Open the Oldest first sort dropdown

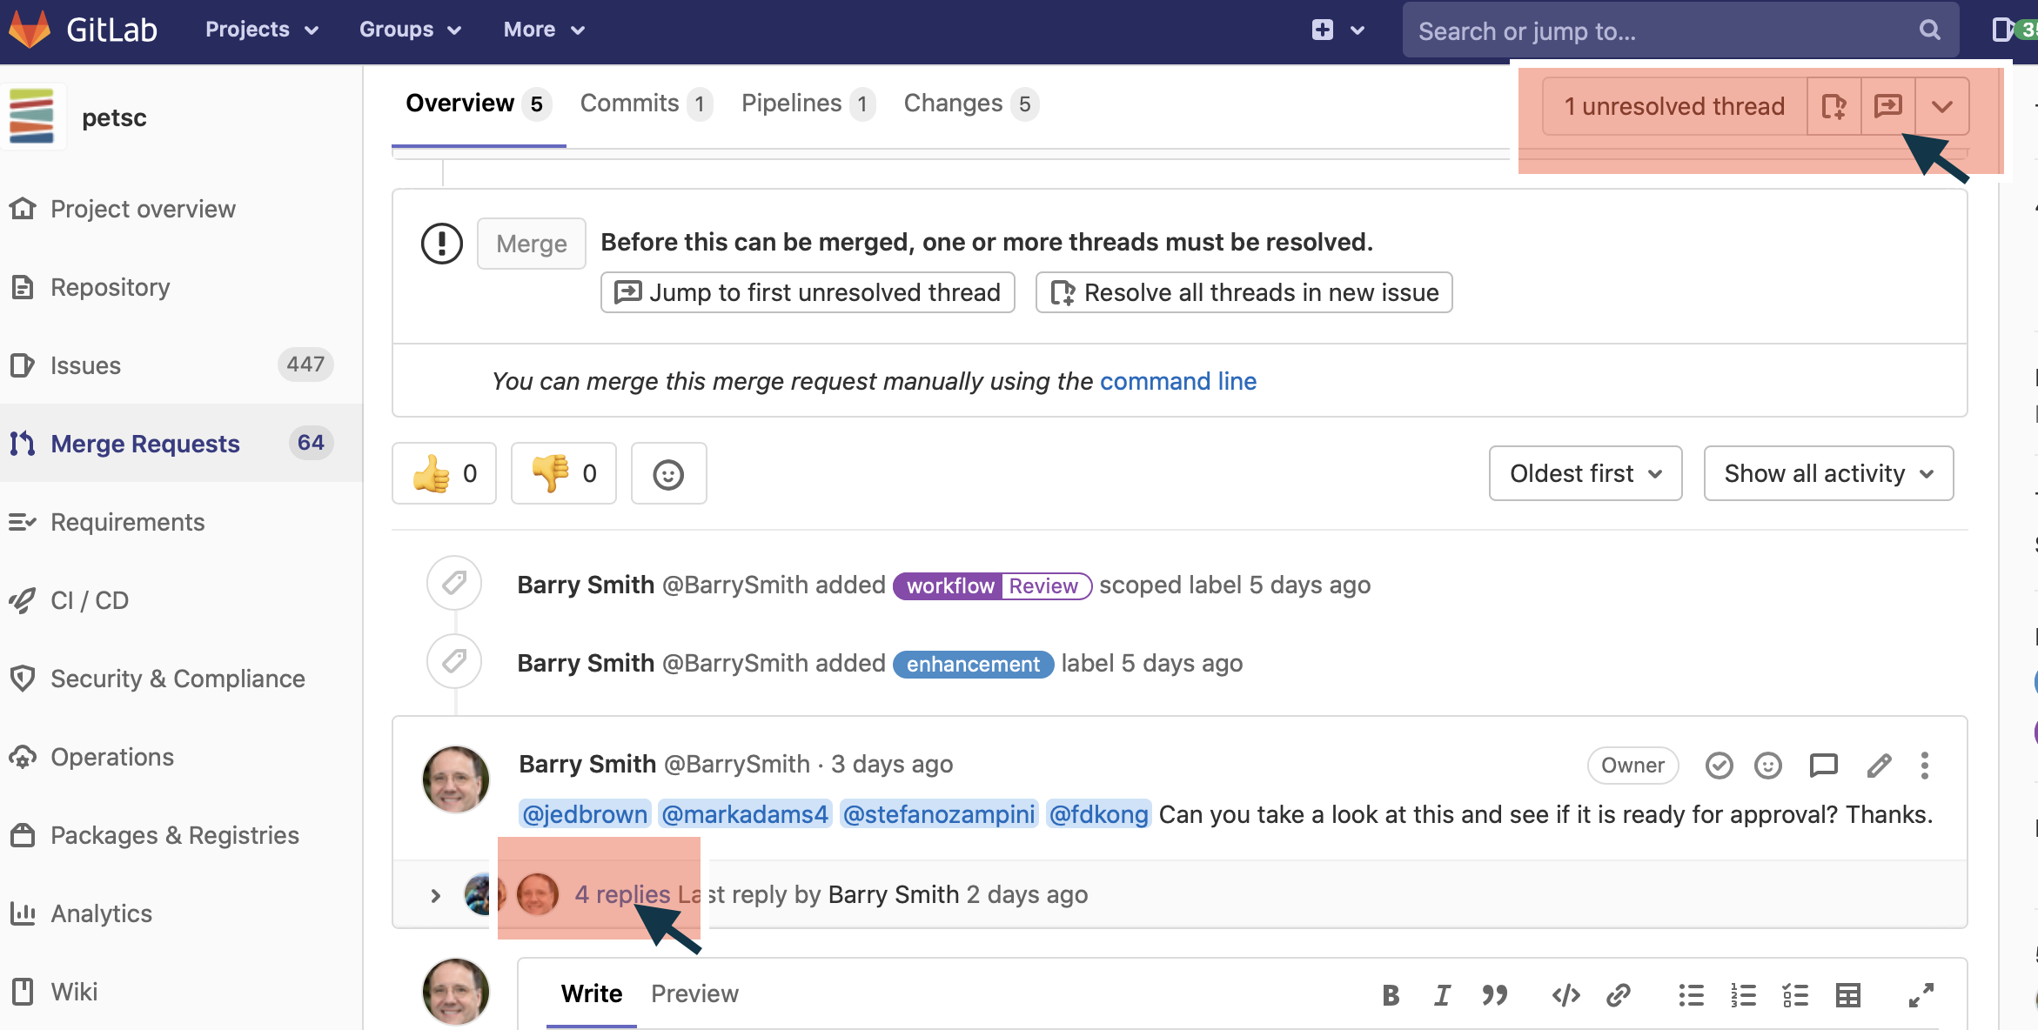coord(1585,473)
